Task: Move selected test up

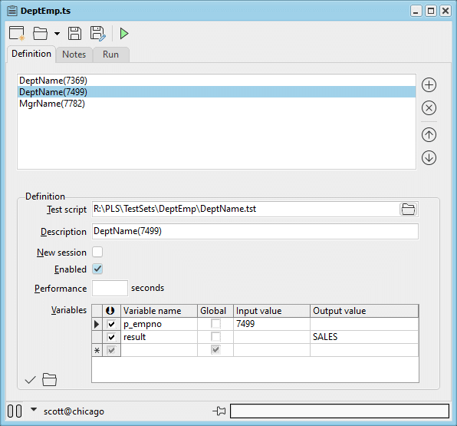Action: 429,135
